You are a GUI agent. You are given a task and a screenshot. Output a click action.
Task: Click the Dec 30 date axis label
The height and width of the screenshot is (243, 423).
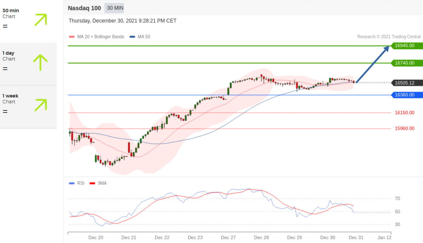pyautogui.click(x=328, y=238)
